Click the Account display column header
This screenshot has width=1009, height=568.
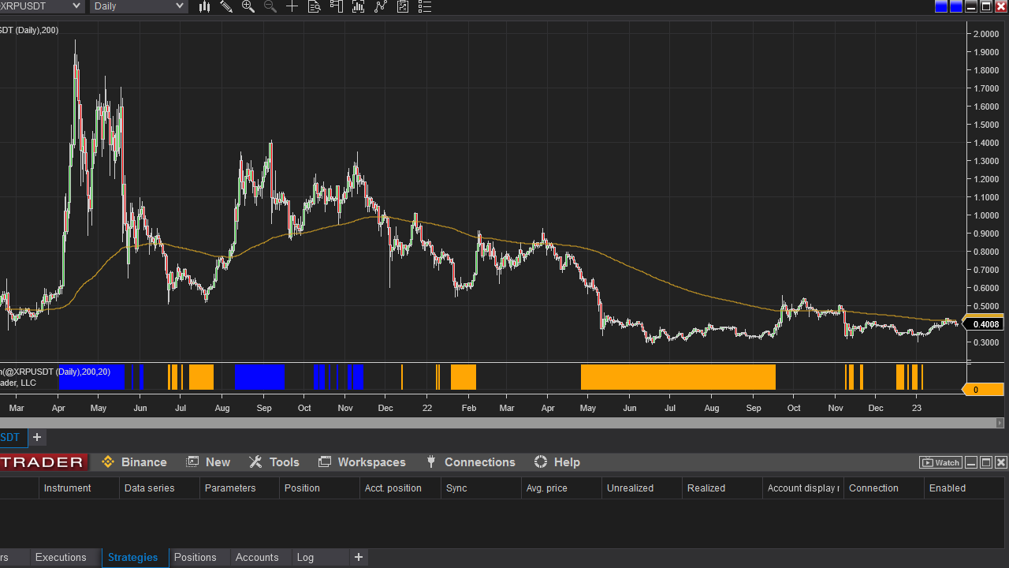pos(803,488)
